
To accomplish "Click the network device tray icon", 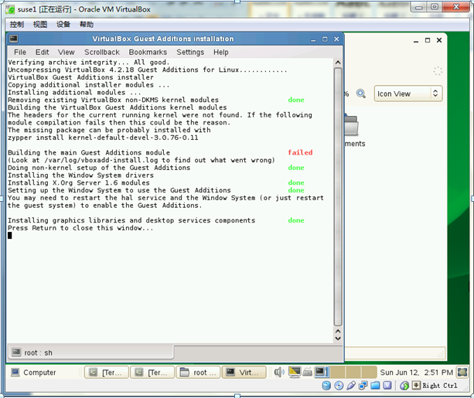I will pos(308,372).
